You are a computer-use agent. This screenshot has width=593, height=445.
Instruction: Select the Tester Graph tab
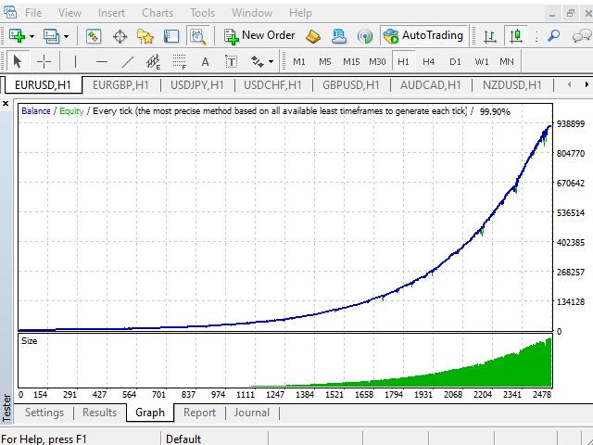tap(150, 413)
